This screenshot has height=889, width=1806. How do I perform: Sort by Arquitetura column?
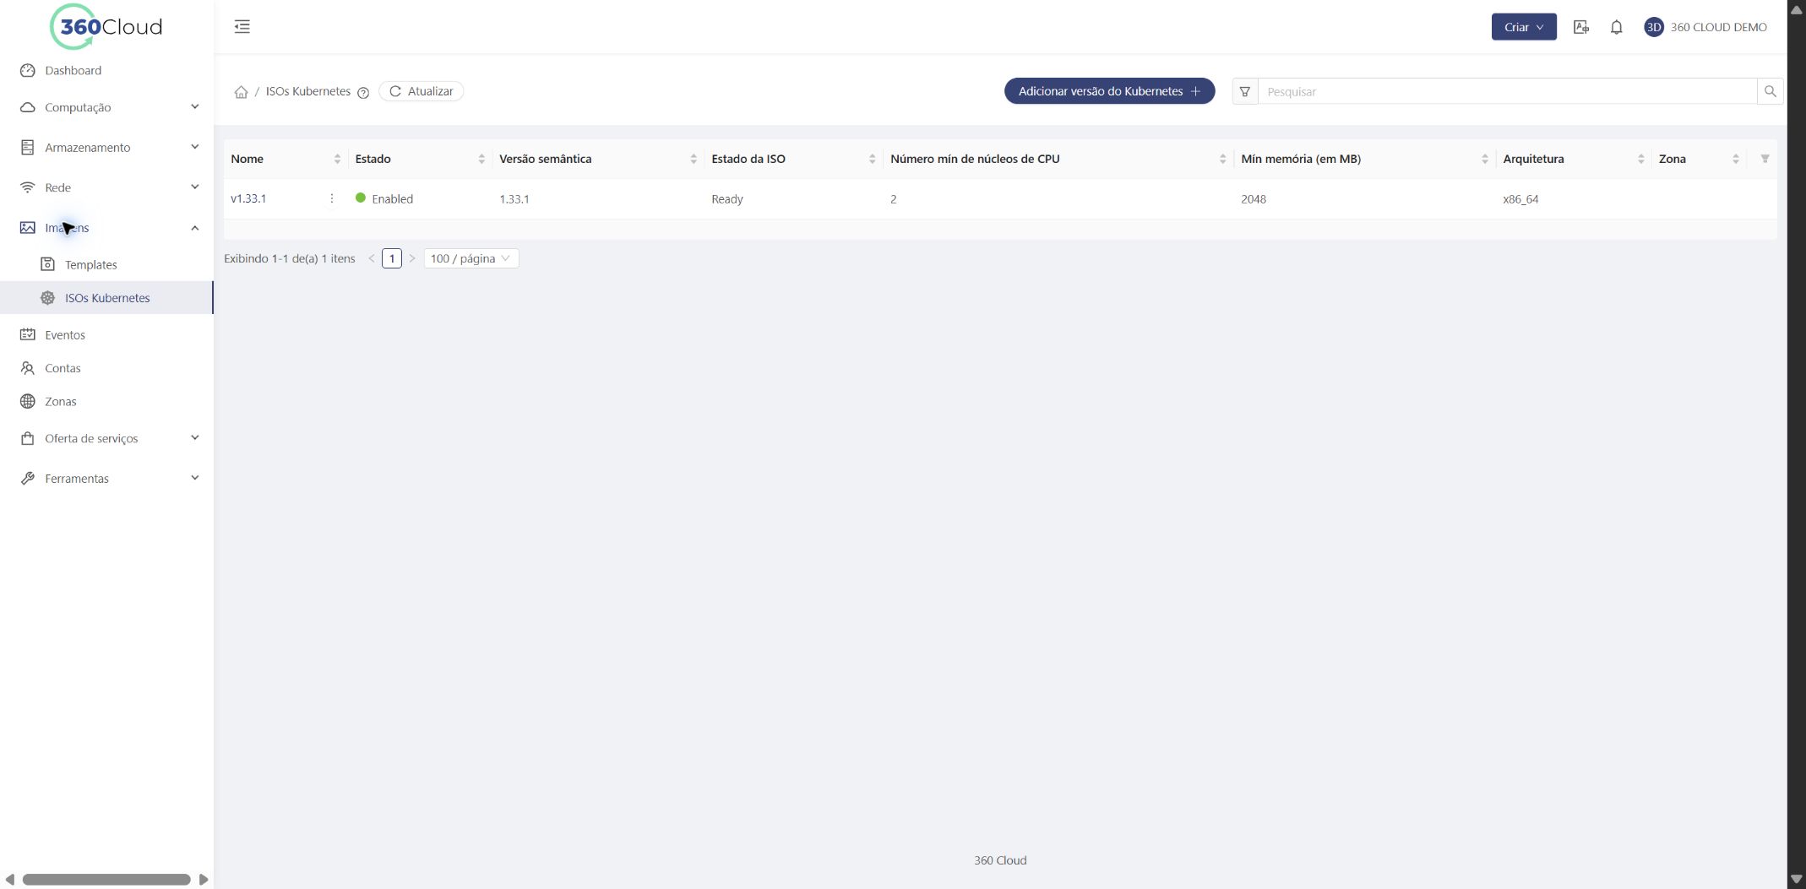click(x=1641, y=159)
